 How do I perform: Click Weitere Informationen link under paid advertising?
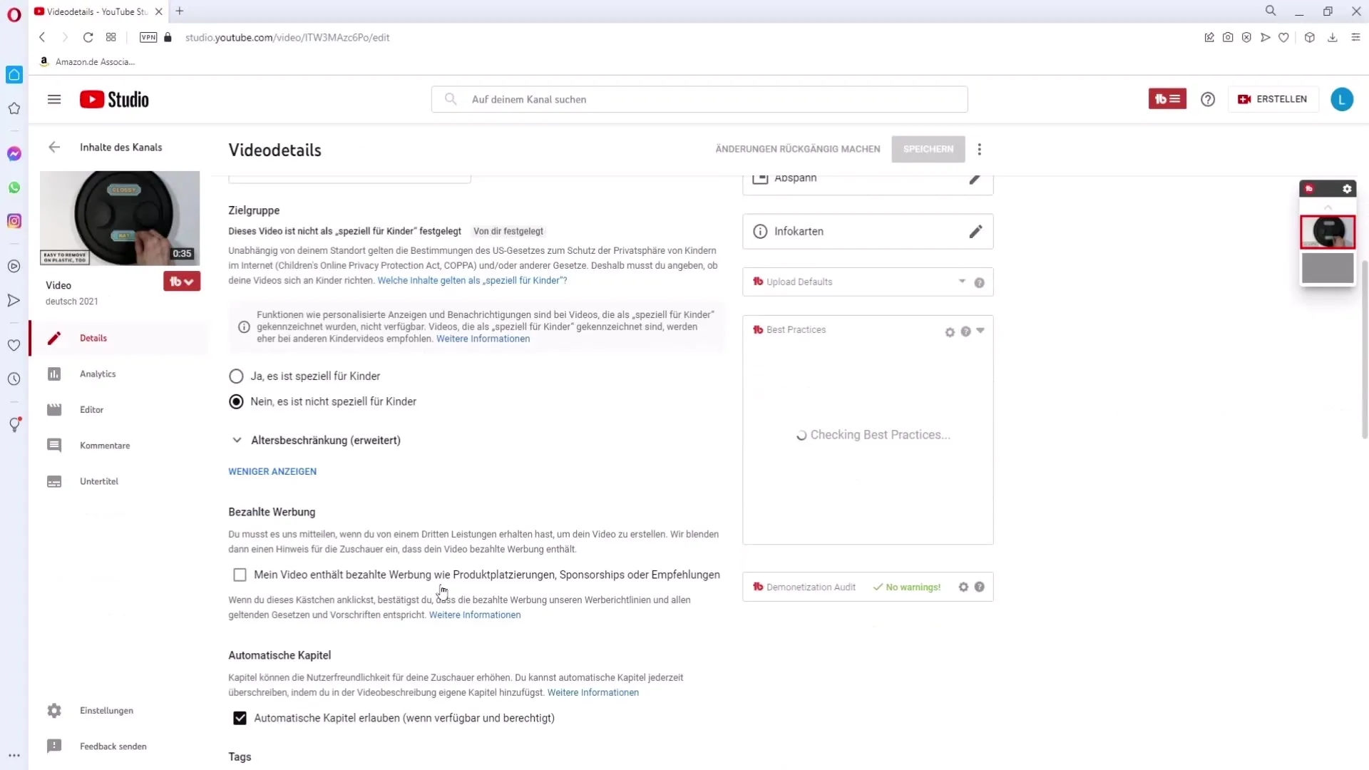[x=475, y=615]
